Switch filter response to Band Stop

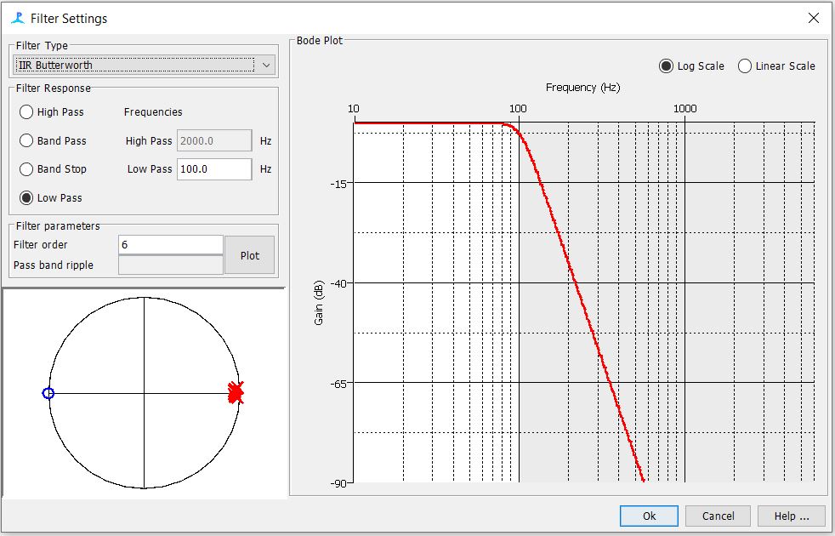(x=27, y=169)
